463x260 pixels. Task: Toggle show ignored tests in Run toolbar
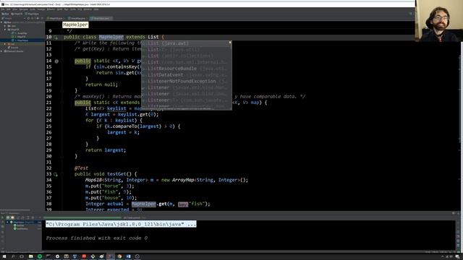point(12,217)
